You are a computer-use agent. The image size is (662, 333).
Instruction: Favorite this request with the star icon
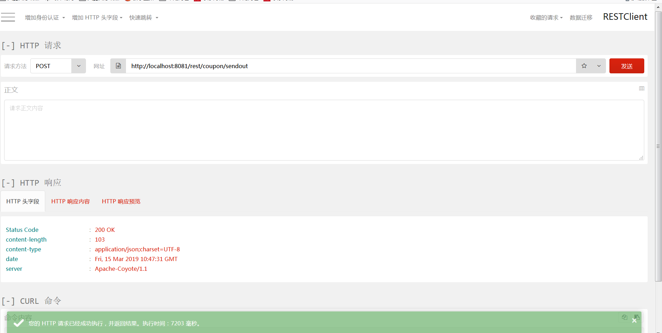584,66
